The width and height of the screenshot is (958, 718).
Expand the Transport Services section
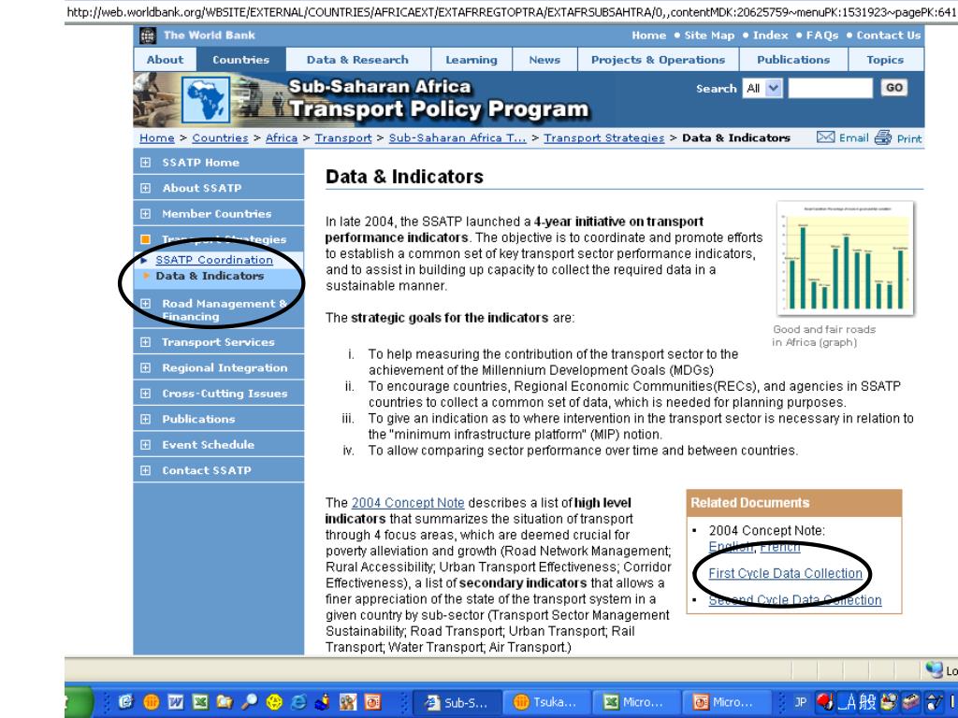(x=145, y=342)
